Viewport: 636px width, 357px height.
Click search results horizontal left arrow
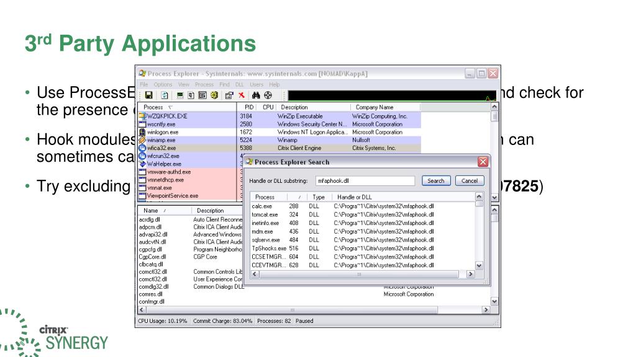click(255, 274)
